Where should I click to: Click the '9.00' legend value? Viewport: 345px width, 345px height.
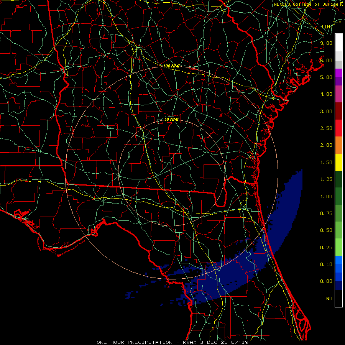coord(326,43)
